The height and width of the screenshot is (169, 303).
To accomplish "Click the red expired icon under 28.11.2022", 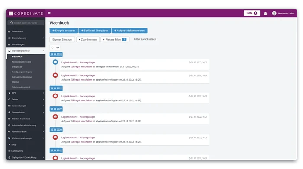I will (x=55, y=96).
